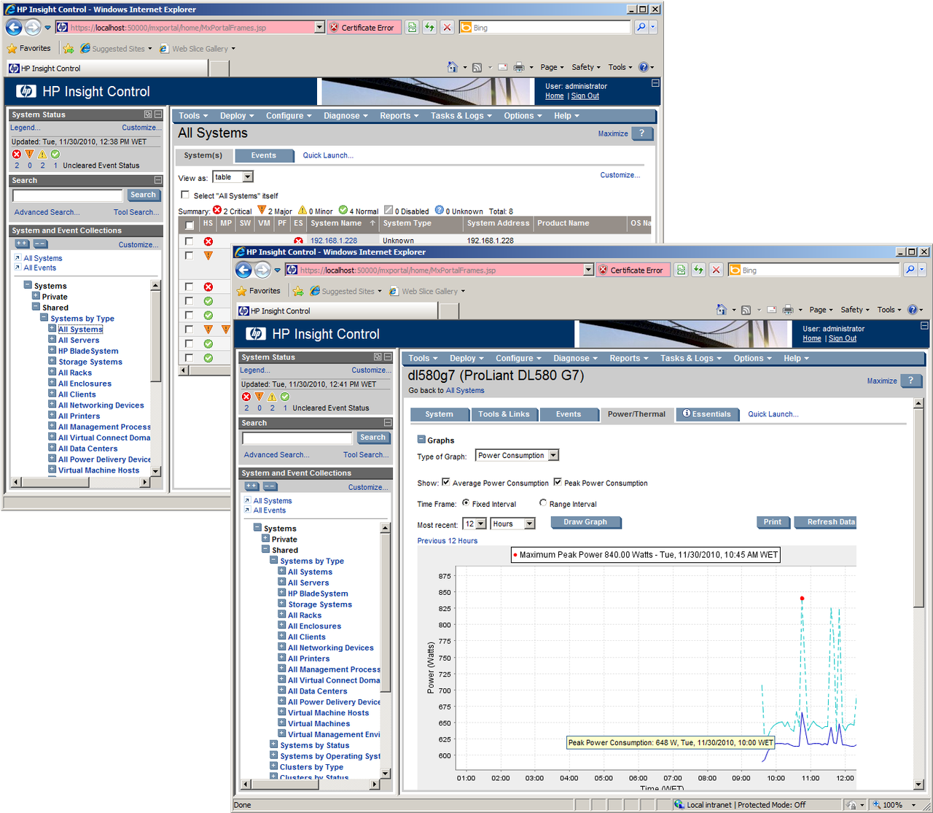
Task: Click the Bing search magnifier in front window
Action: (910, 270)
